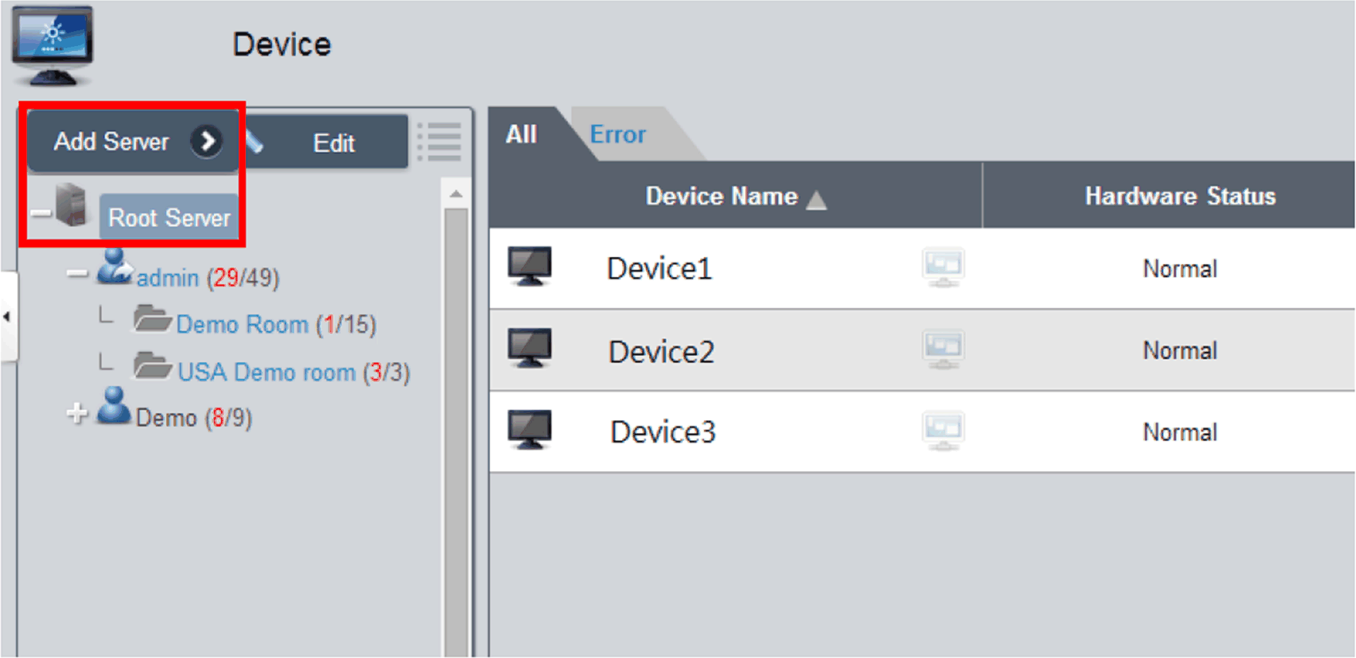1356x658 pixels.
Task: Click the Root Server tower icon
Action: 72,205
